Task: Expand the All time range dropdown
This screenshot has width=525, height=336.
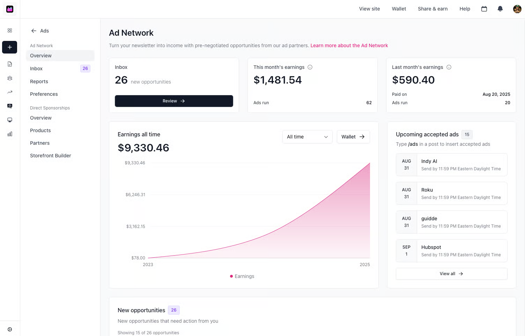Action: (x=307, y=137)
